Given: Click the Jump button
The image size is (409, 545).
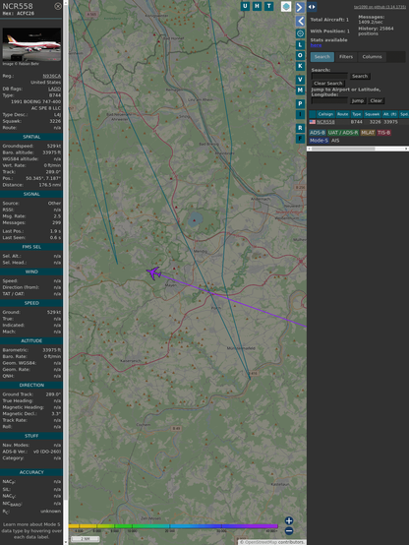Looking at the screenshot, I should 358,100.
